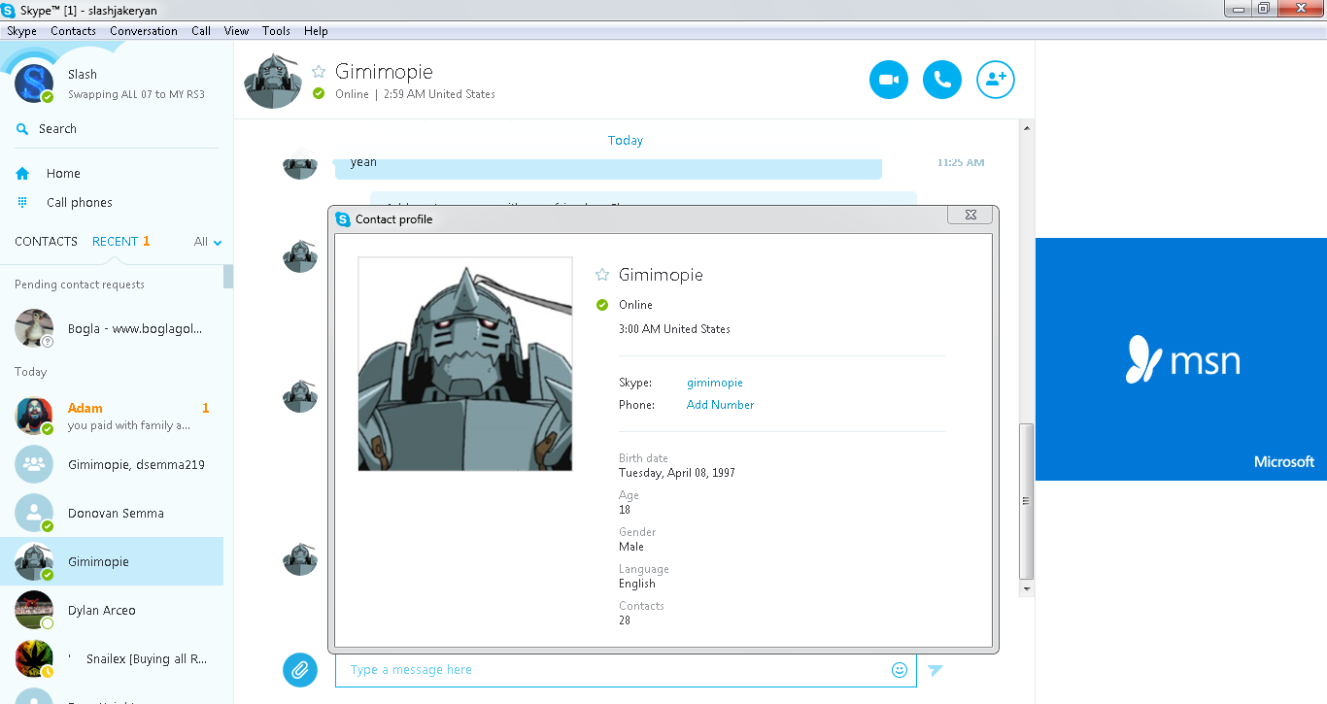Click the chat scrollbar up arrow

(x=1026, y=127)
